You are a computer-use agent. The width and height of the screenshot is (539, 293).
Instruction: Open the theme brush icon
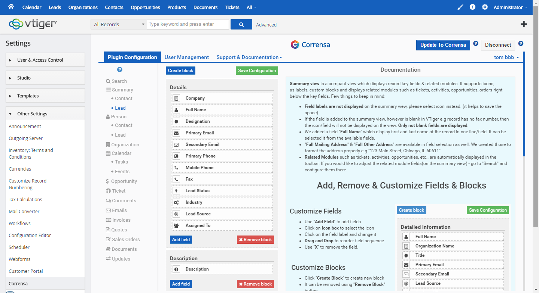click(x=460, y=7)
